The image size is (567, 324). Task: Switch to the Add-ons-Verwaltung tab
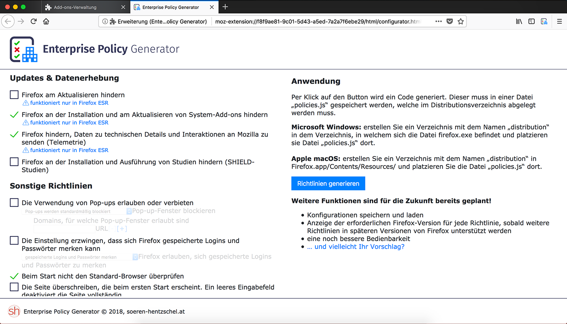click(86, 7)
